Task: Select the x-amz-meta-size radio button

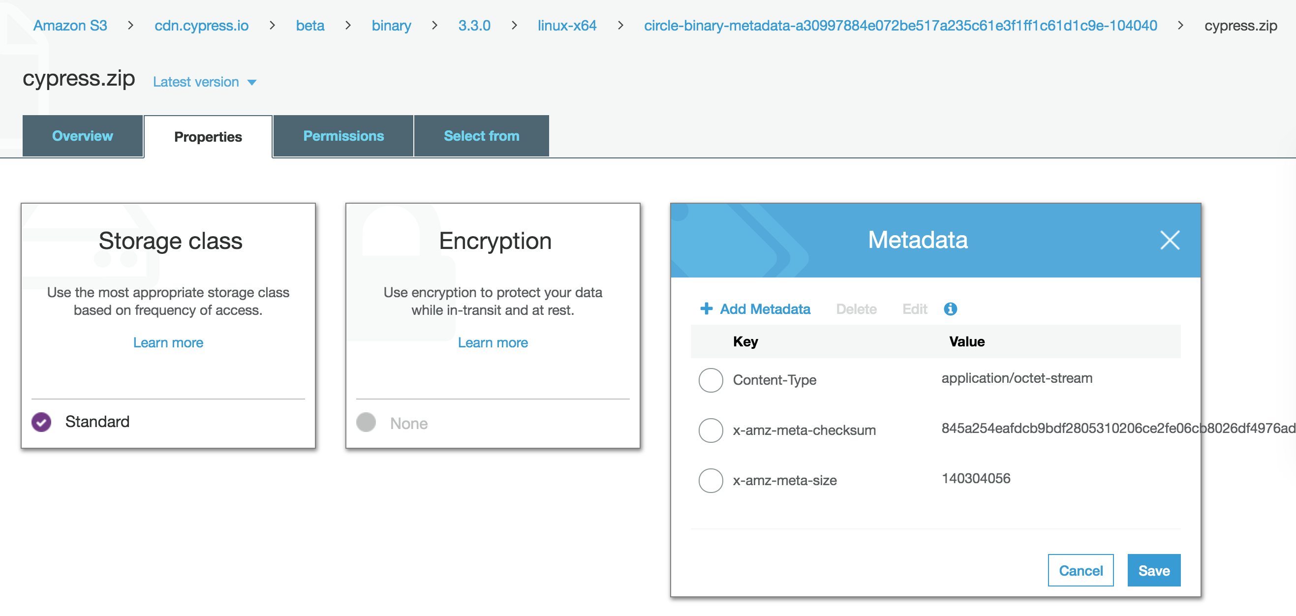Action: tap(710, 480)
